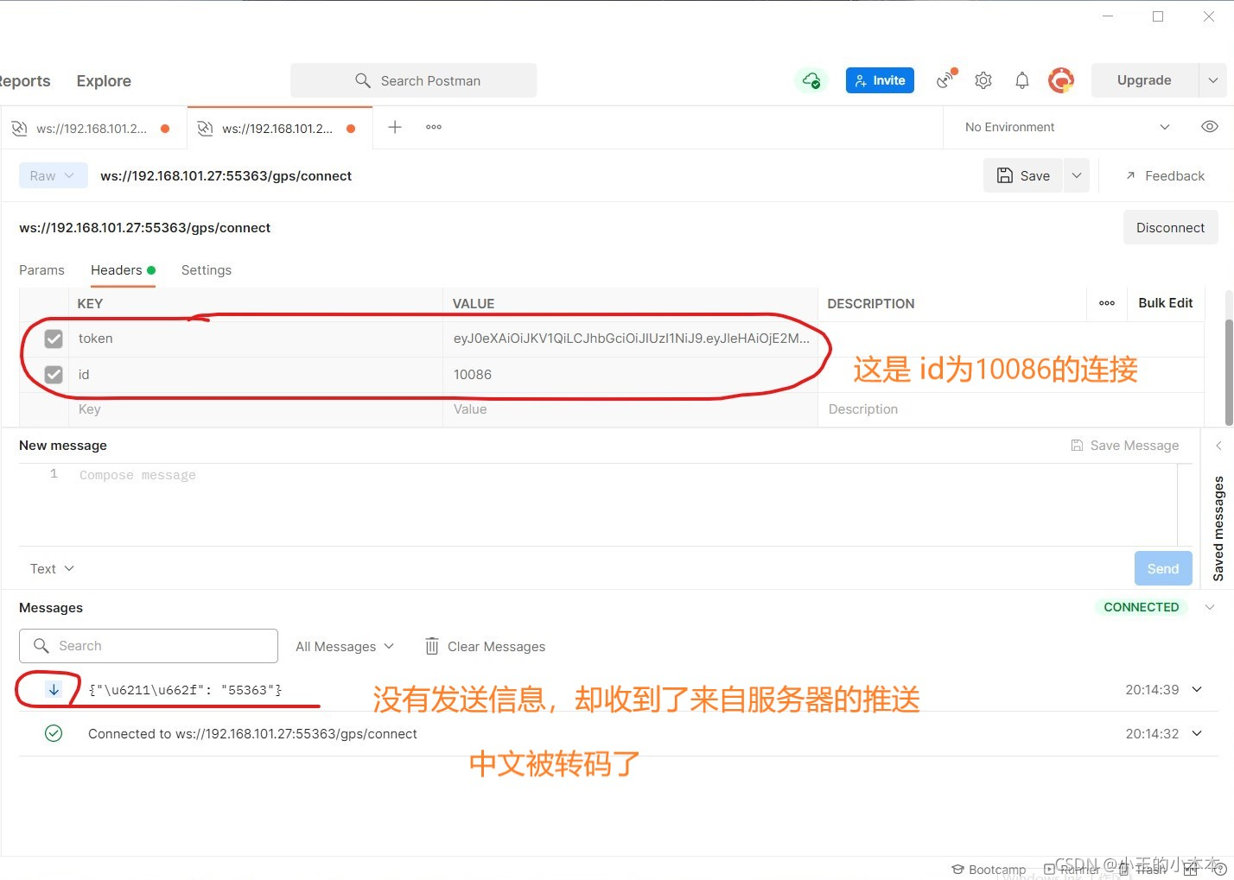The height and width of the screenshot is (880, 1234).
Task: Expand the 20:14:32 message chevron
Action: (x=1197, y=733)
